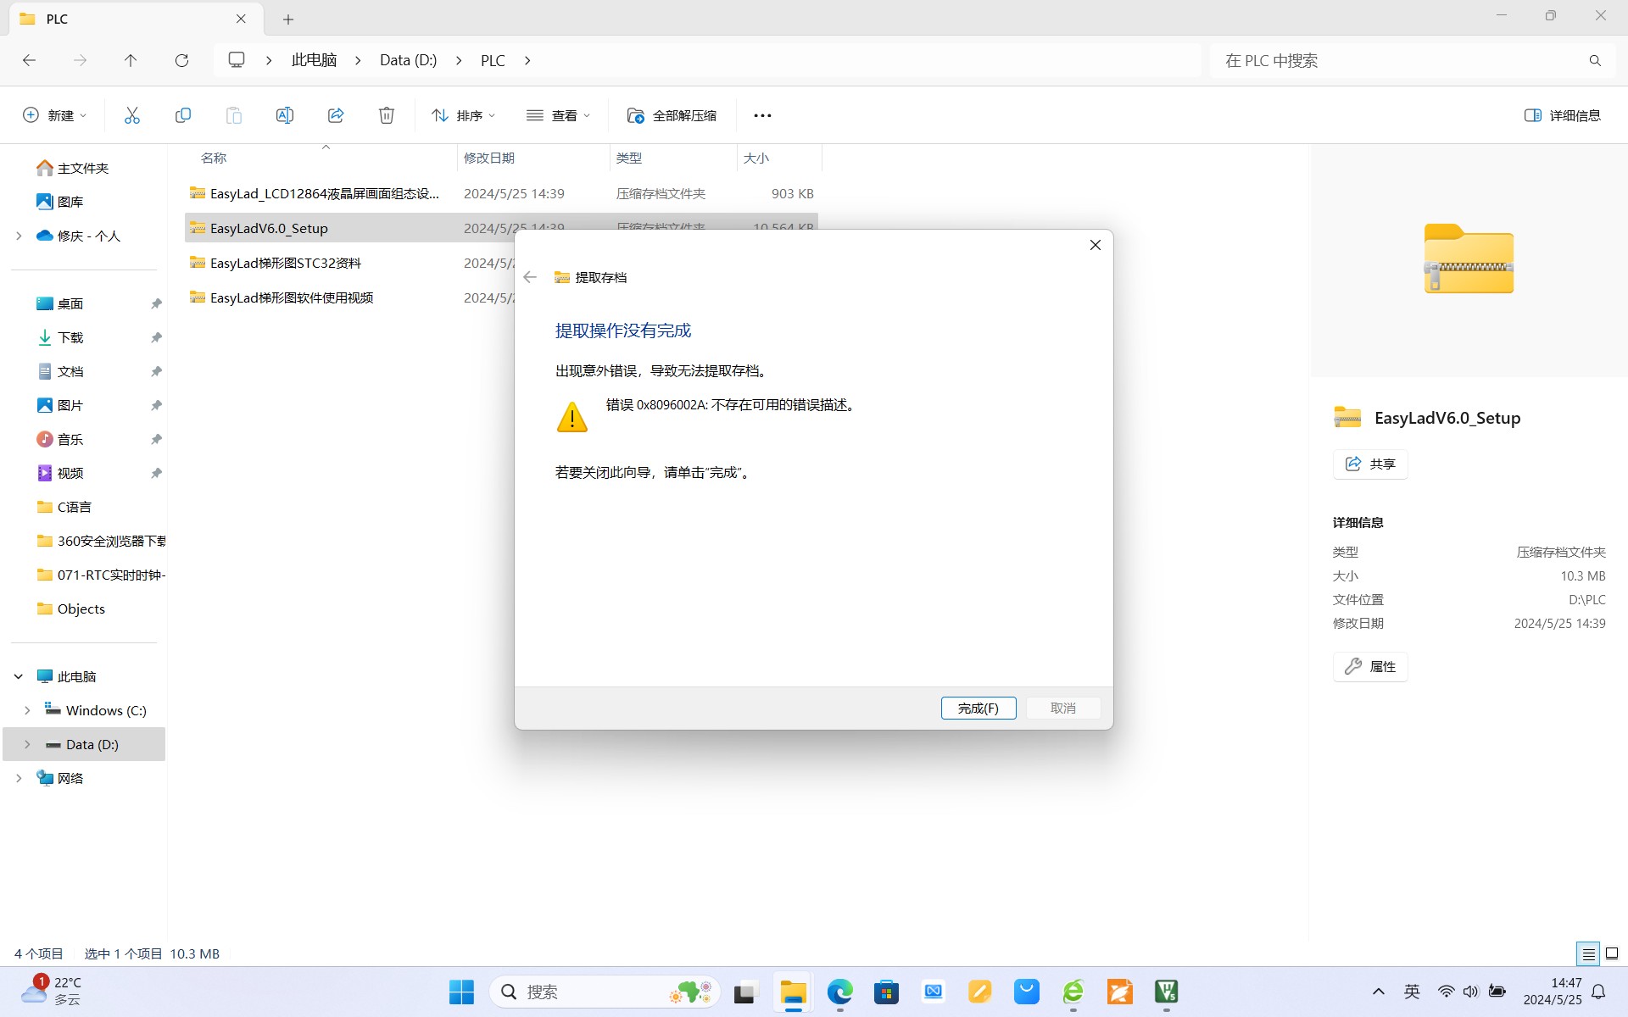This screenshot has height=1017, width=1628.
Task: Click the back arrow in extract dialog
Action: 530,277
